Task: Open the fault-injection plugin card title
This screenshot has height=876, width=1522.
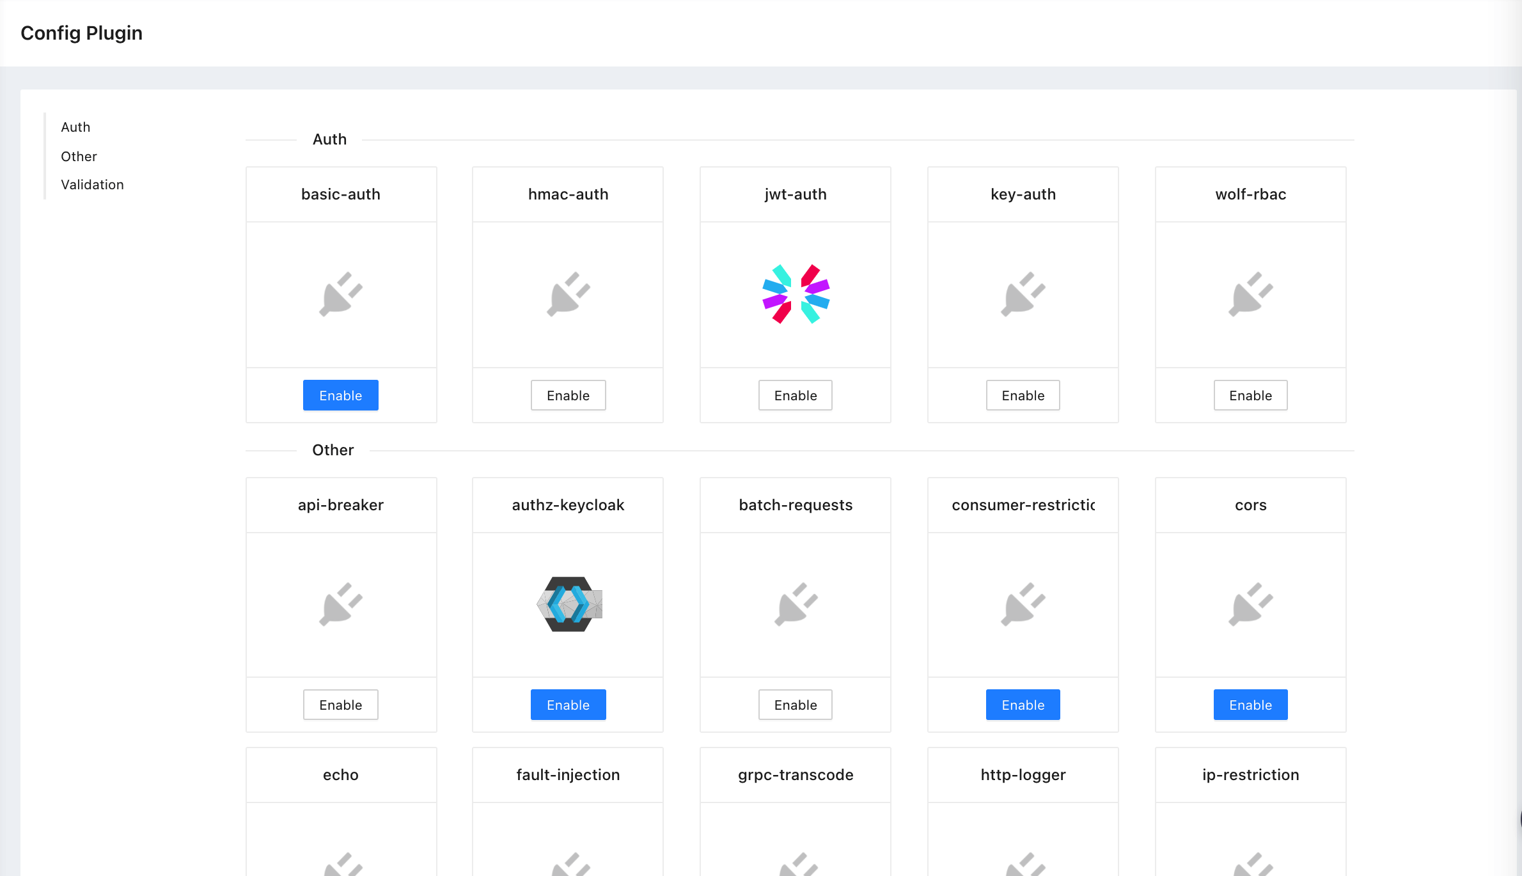Action: pyautogui.click(x=569, y=775)
